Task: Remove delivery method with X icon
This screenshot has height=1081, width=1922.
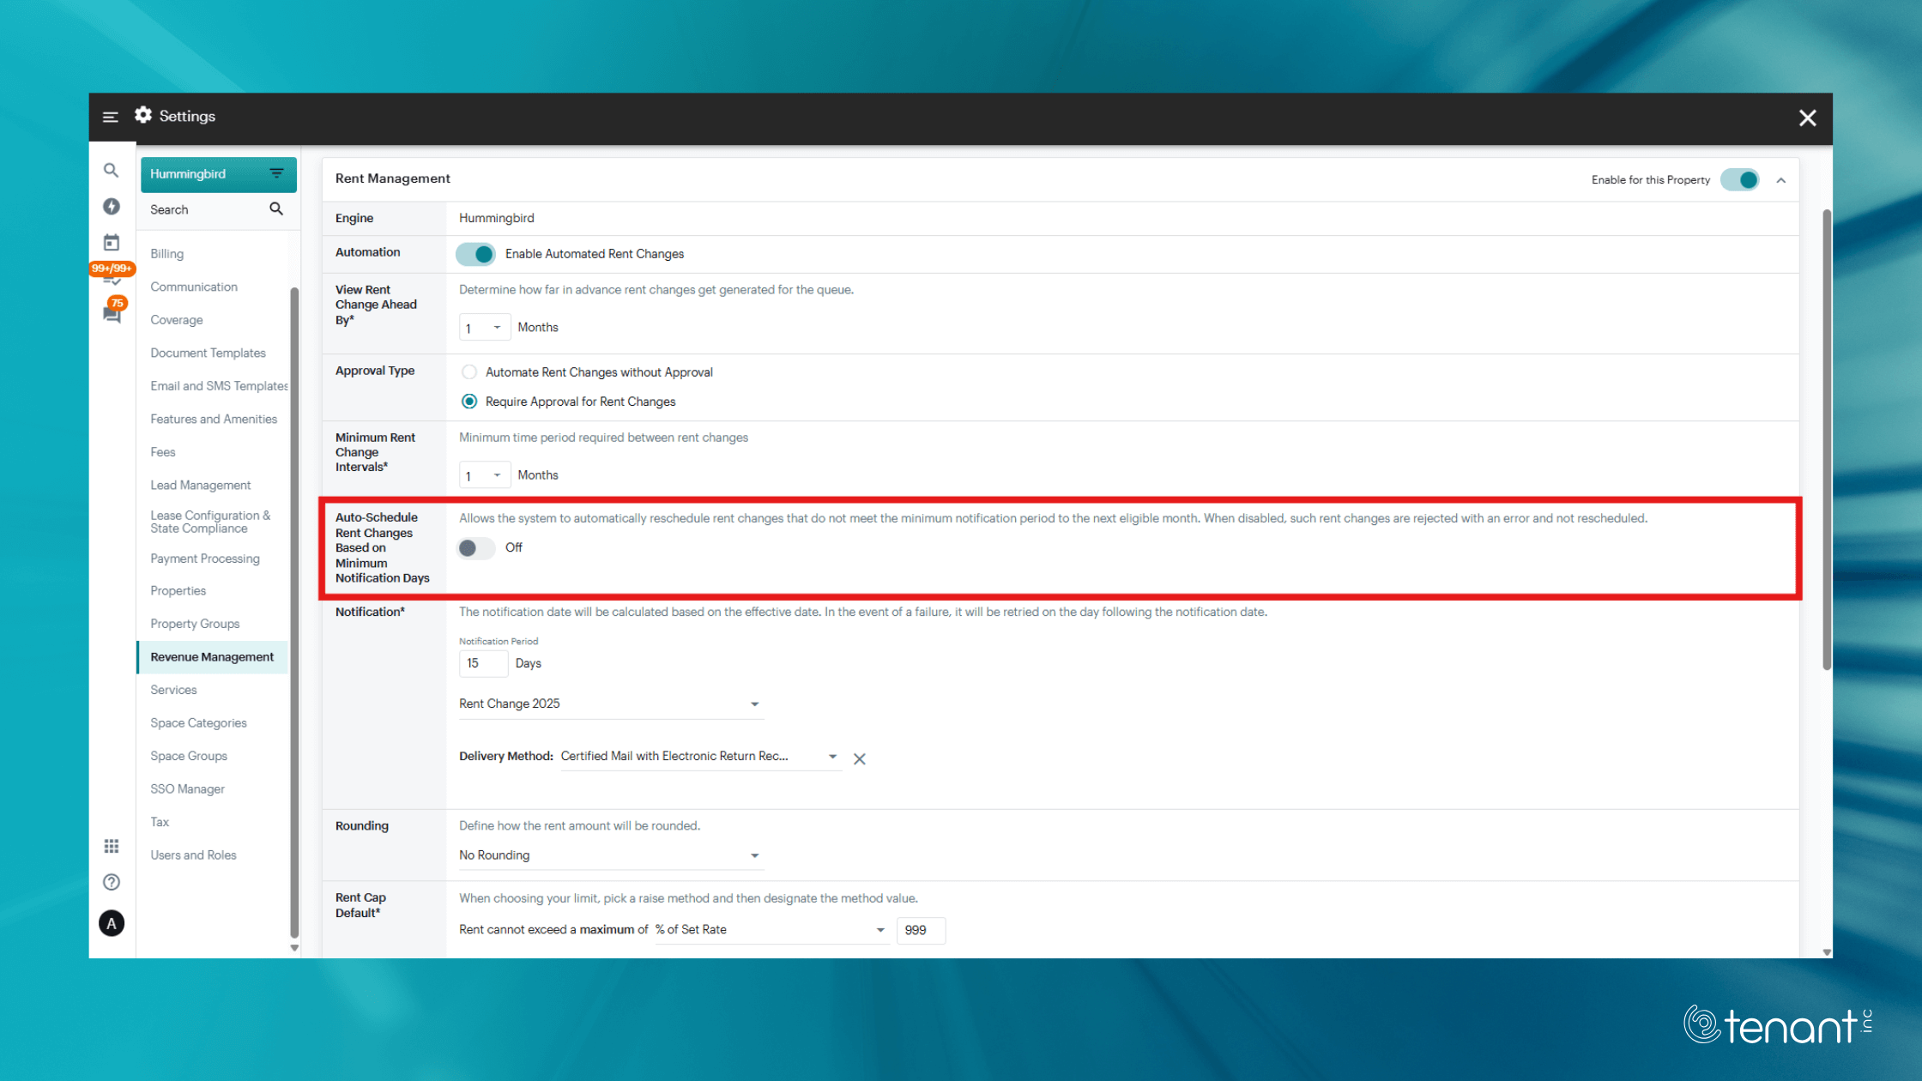Action: pos(859,758)
